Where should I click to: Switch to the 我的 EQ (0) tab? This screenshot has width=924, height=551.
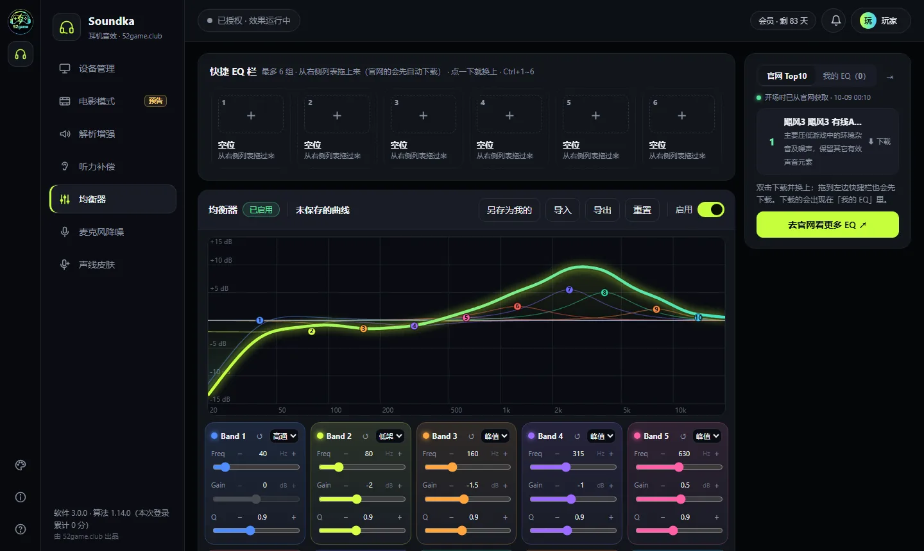tap(844, 76)
